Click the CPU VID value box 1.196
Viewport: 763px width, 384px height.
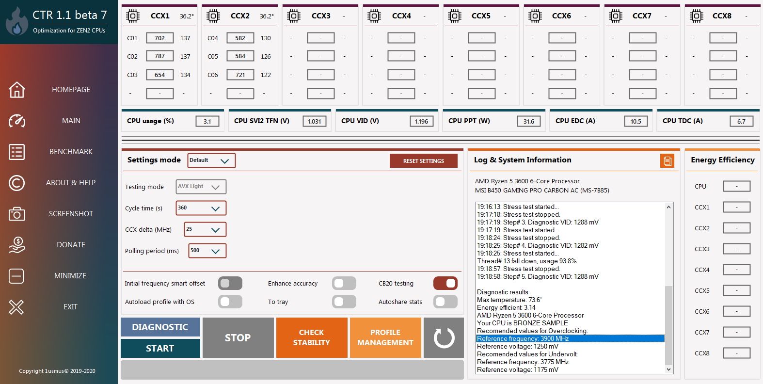[x=422, y=122]
